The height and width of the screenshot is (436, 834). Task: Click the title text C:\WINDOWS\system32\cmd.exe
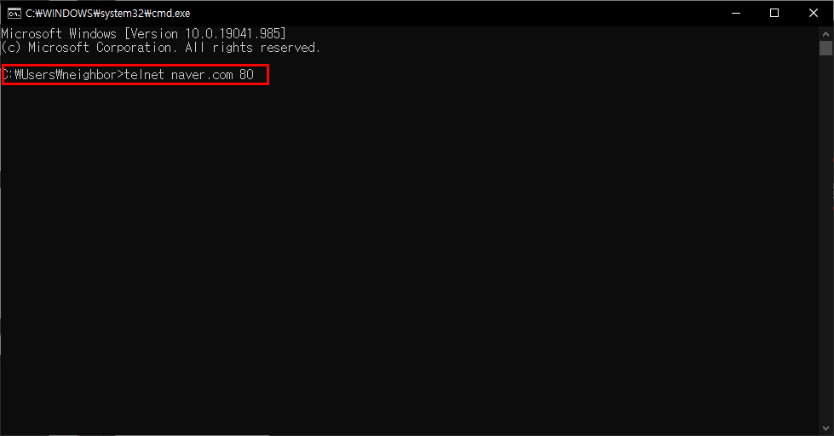tap(108, 14)
